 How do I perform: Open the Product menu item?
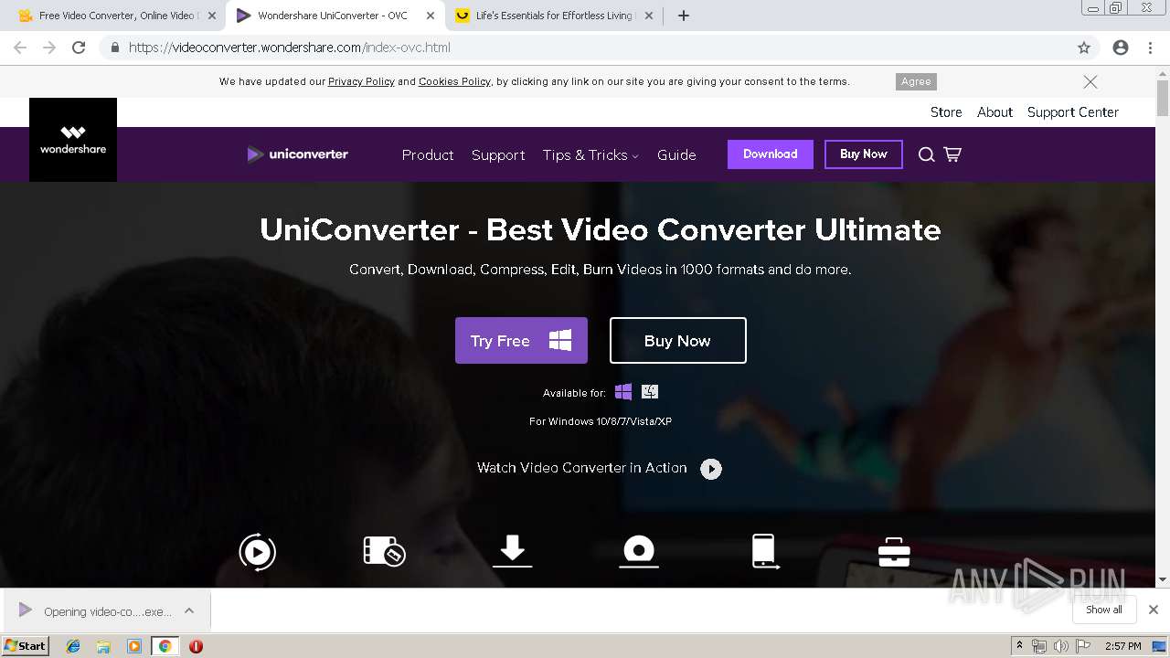tap(428, 155)
